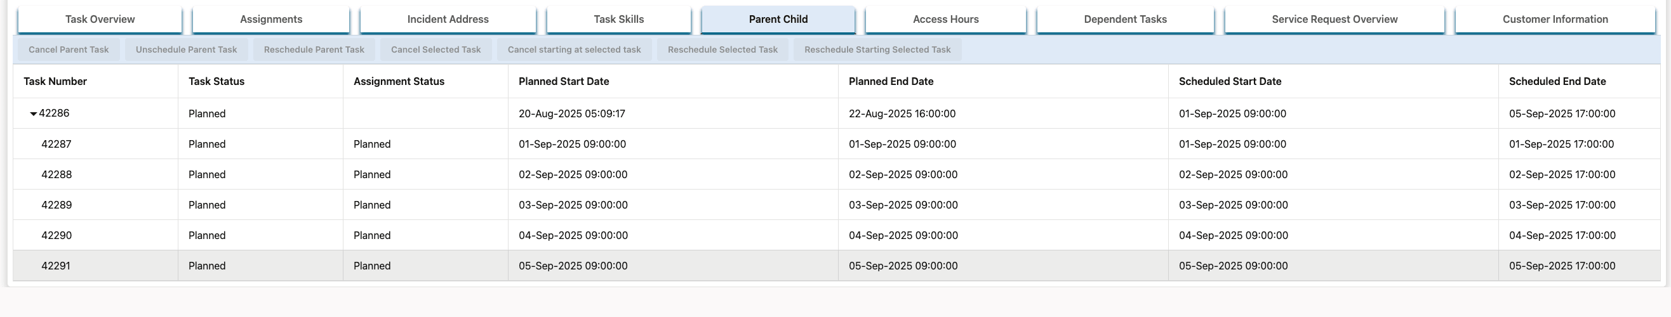This screenshot has width=1671, height=317.
Task: View the Service Request Overview tab
Action: coord(1335,20)
